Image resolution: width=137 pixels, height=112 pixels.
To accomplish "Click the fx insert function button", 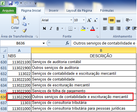I will [67, 43].
